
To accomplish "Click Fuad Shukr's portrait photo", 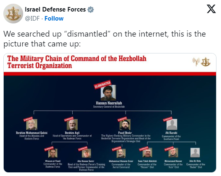I will click(125, 124).
